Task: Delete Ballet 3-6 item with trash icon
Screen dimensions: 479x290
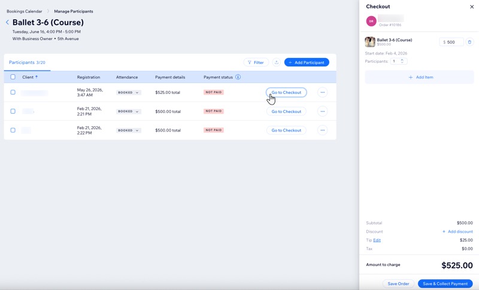Action: (469, 42)
